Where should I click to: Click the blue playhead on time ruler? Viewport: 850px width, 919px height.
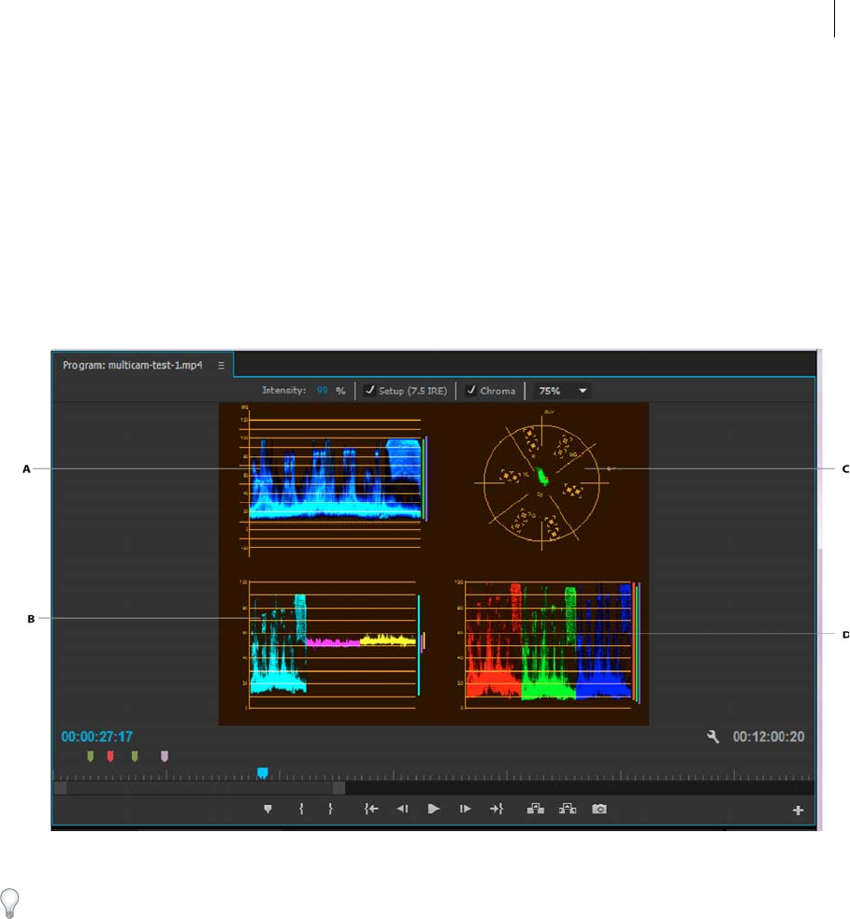(263, 773)
